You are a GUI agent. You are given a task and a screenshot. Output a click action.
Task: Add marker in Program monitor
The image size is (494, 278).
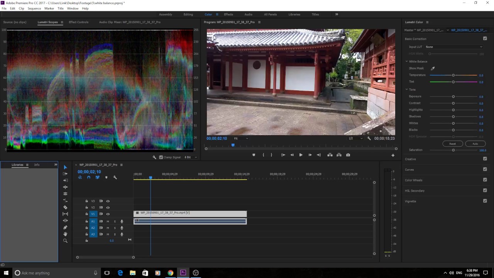(x=254, y=155)
